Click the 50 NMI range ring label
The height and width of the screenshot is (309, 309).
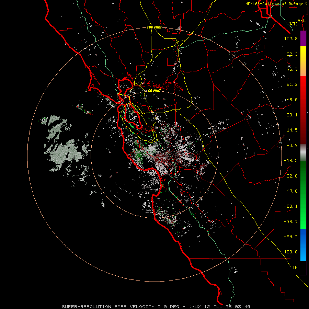click(154, 91)
